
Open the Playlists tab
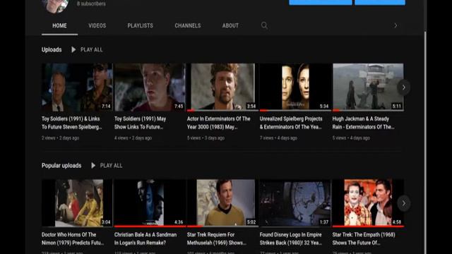[140, 25]
